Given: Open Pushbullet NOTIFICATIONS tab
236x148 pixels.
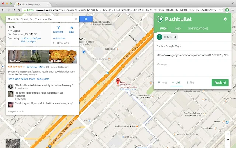Looking at the screenshot, I should (x=198, y=28).
